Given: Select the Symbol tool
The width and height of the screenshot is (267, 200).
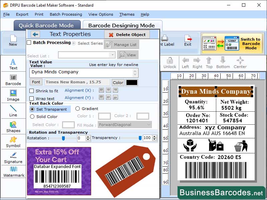Looking at the screenshot, I should [x=13, y=142].
